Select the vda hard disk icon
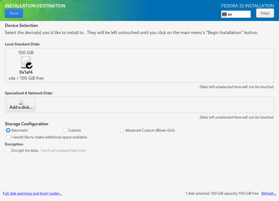The height and width of the screenshot is (201, 279). click(x=26, y=62)
